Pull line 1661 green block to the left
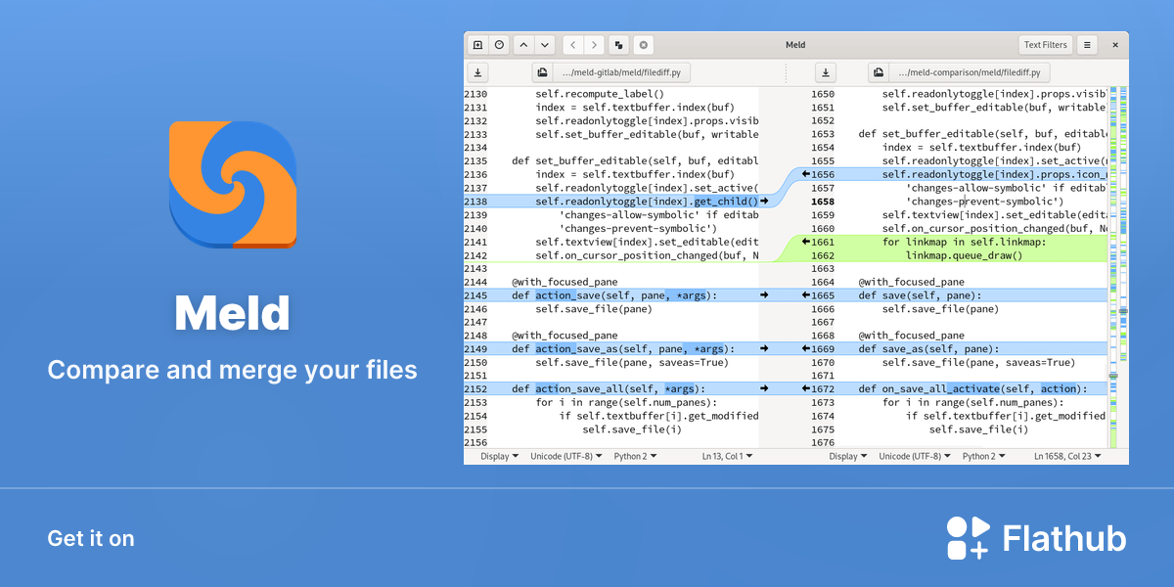 point(805,241)
